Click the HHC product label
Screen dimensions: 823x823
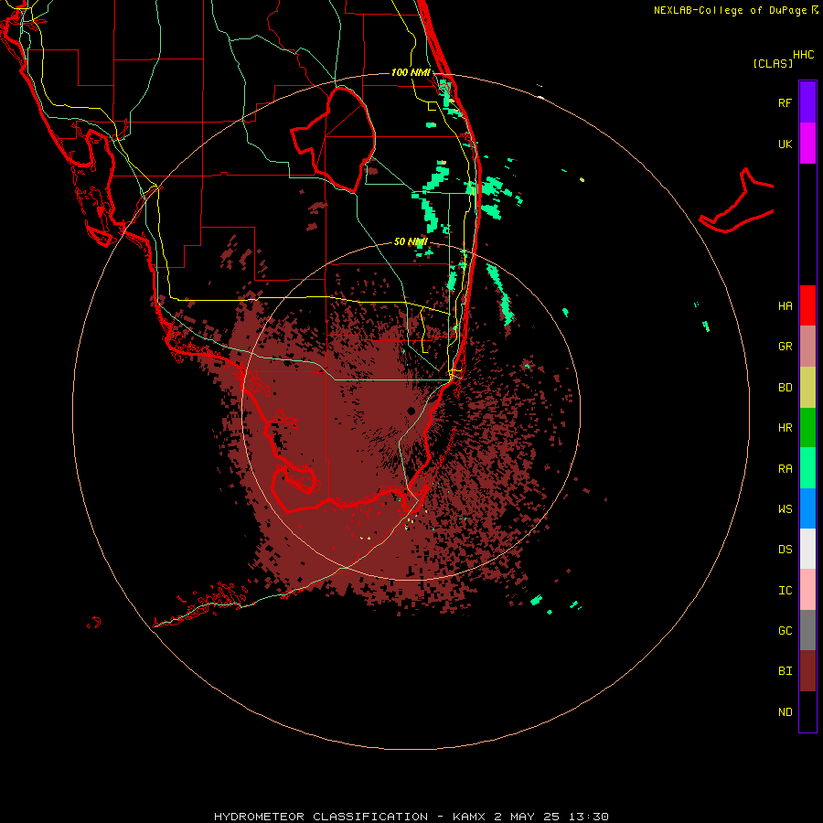click(x=803, y=55)
